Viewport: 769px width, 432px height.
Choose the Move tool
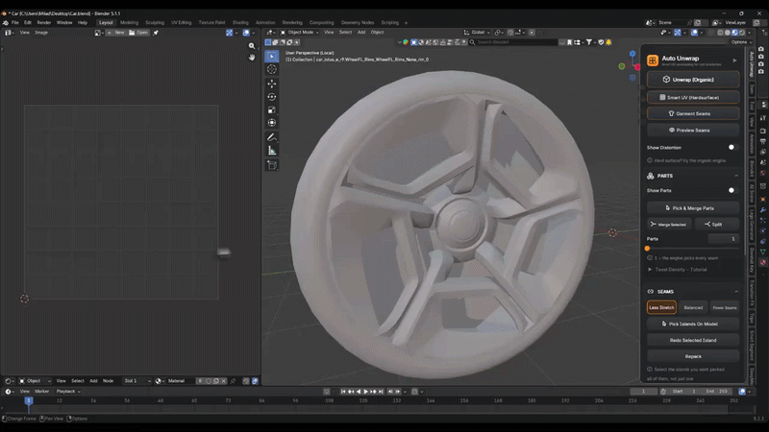[272, 84]
